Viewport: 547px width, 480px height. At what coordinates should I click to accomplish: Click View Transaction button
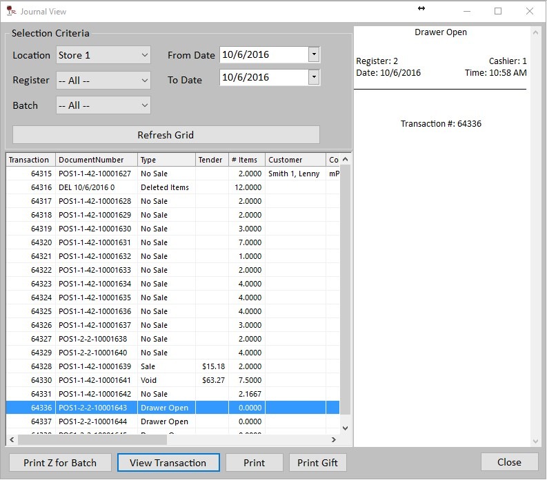point(168,463)
